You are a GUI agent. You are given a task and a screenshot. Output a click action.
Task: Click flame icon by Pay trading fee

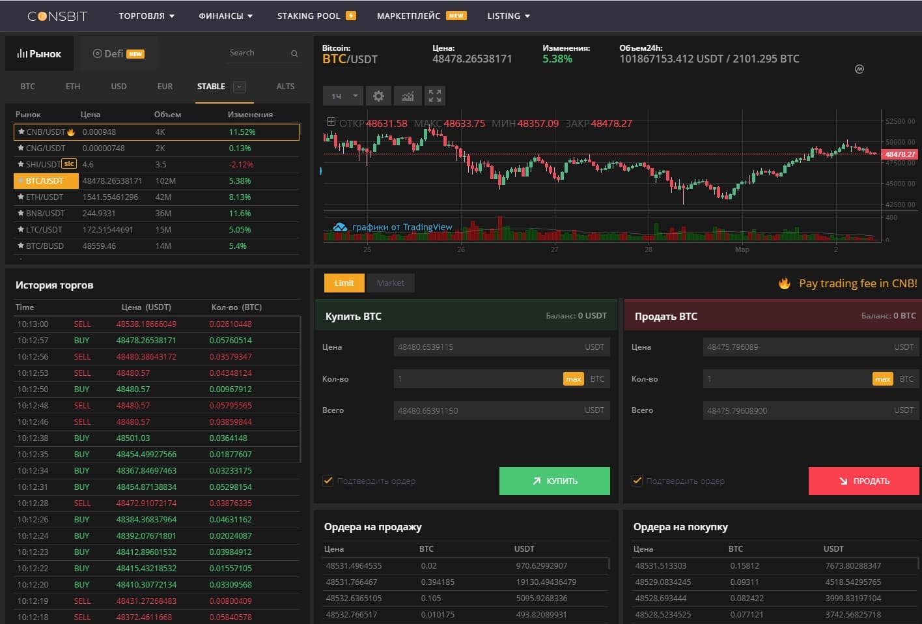tap(785, 283)
